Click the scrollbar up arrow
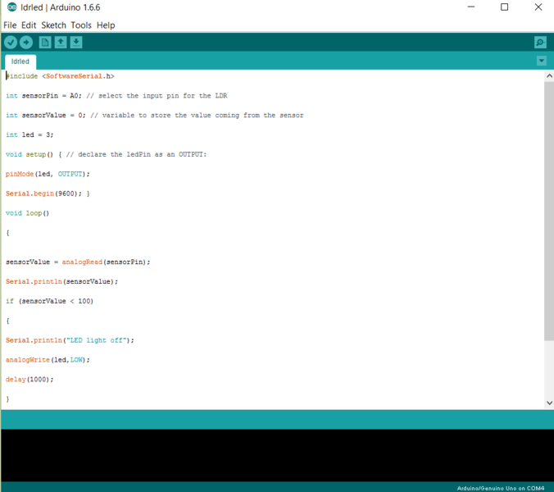The width and height of the screenshot is (554, 492). (x=548, y=75)
